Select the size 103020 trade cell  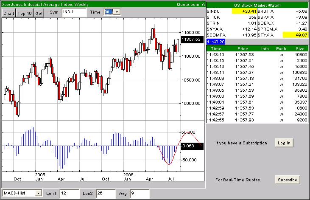[300, 85]
